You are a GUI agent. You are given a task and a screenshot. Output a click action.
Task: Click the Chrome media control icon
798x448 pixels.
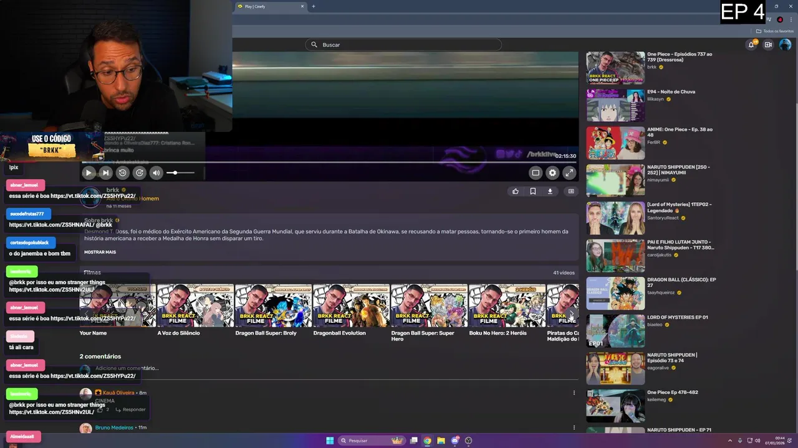769,19
